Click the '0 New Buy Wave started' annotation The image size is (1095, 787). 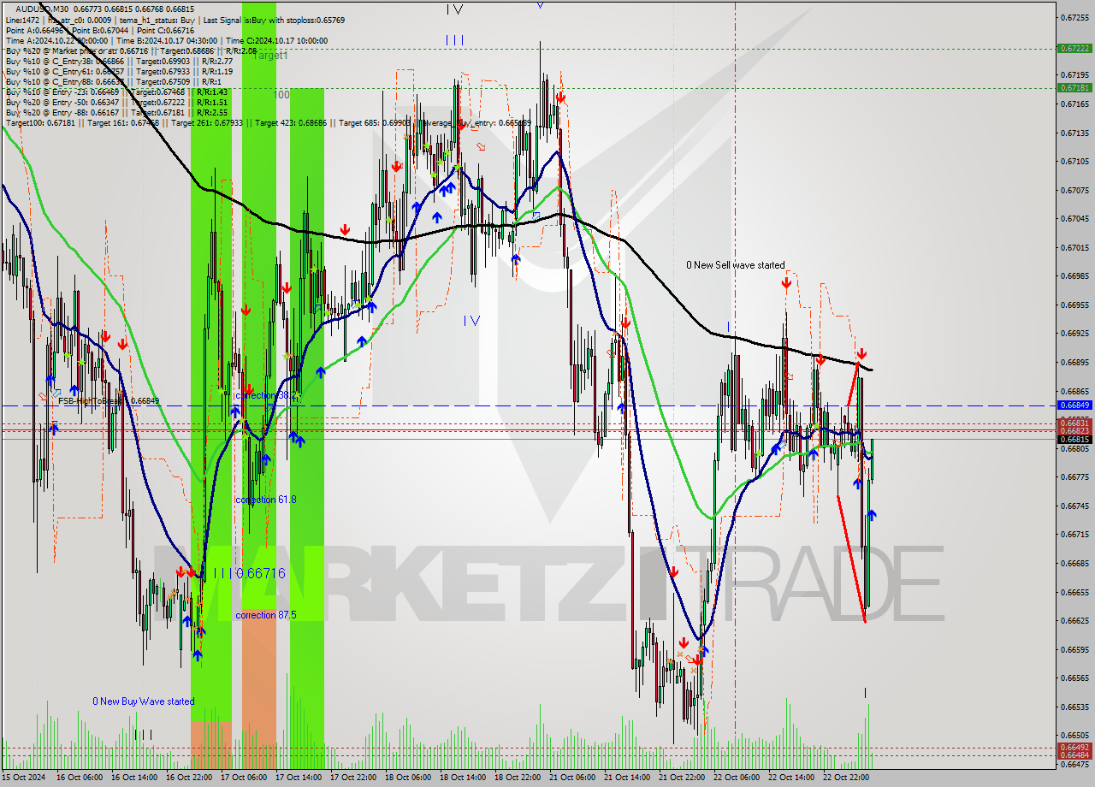(x=144, y=701)
